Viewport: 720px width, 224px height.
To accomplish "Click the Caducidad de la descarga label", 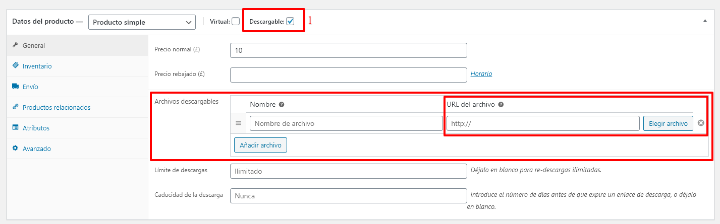I will tap(189, 195).
